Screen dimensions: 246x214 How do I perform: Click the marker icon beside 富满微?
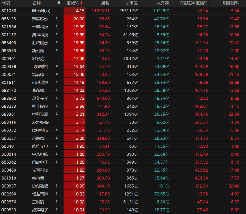pyautogui.click(x=57, y=74)
